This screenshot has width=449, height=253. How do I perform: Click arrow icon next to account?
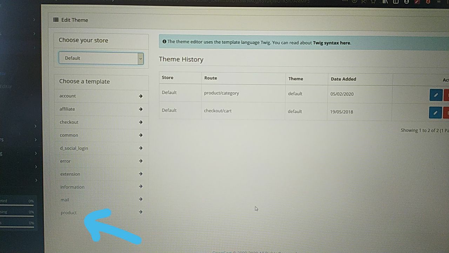pos(141,96)
